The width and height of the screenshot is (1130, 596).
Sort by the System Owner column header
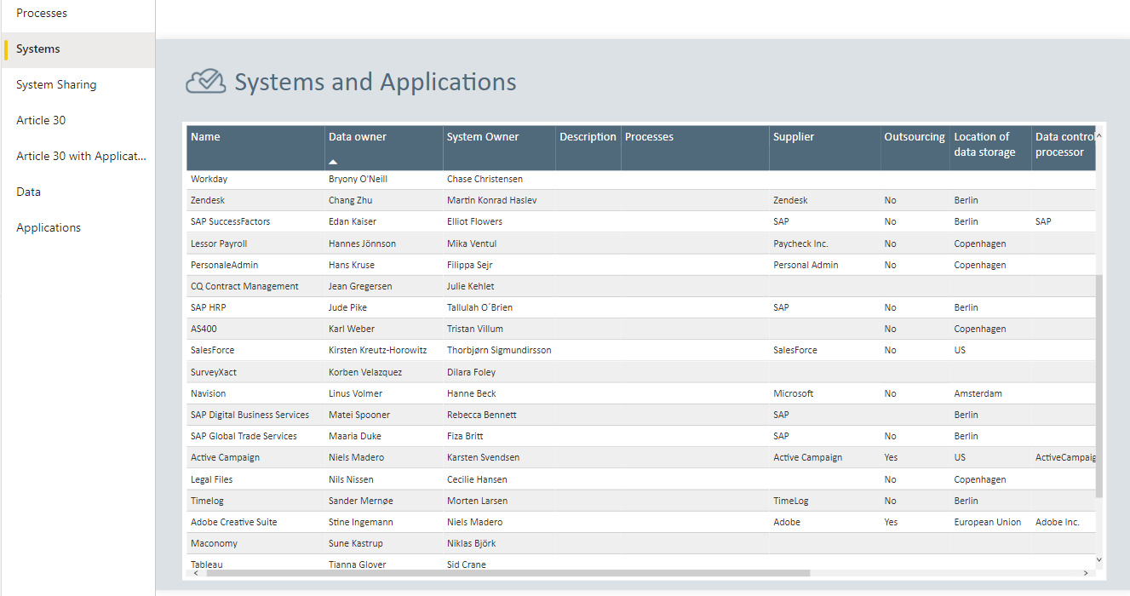click(x=483, y=137)
